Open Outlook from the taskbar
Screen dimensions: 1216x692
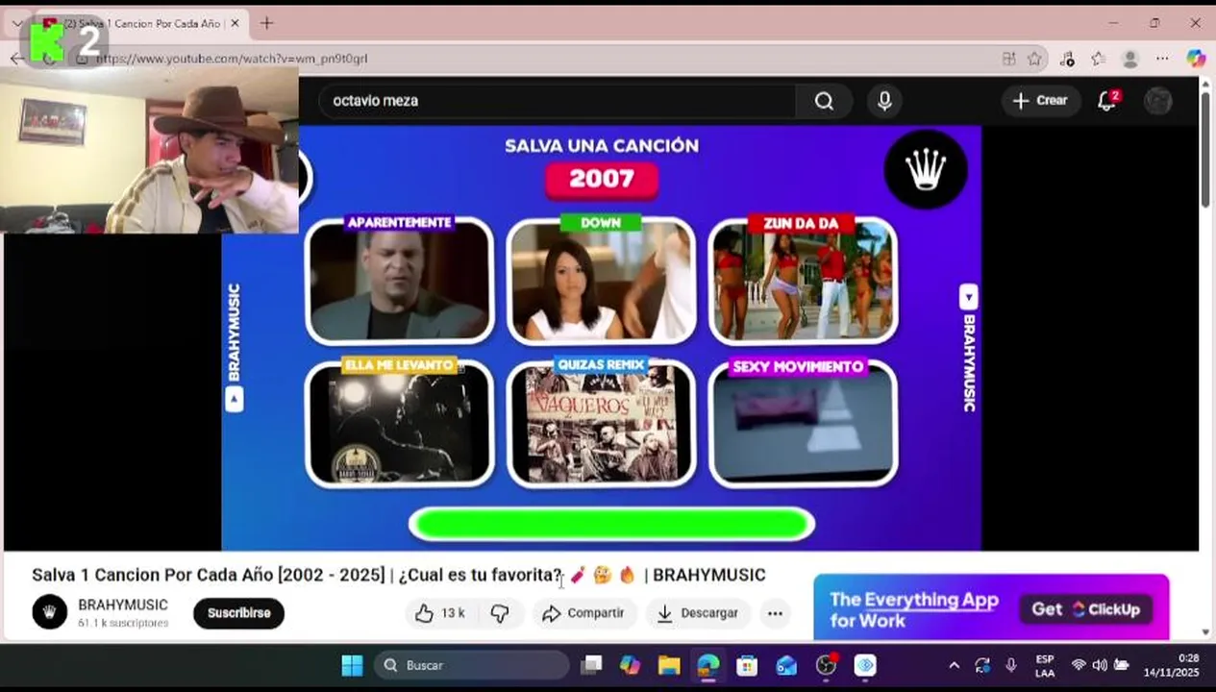tap(786, 665)
